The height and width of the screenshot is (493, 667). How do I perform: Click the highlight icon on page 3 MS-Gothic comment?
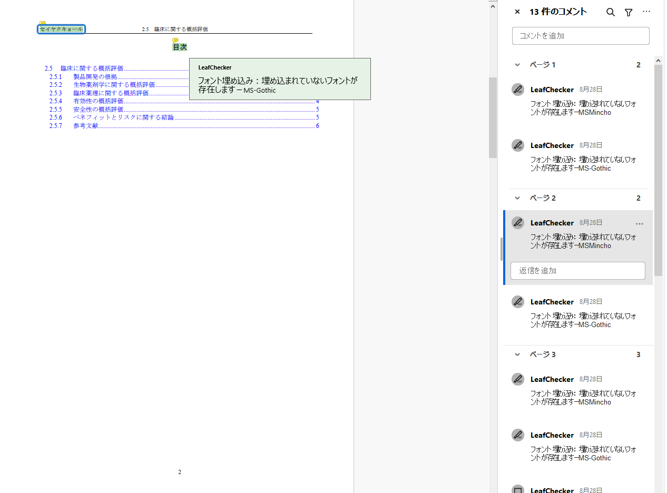coord(518,435)
